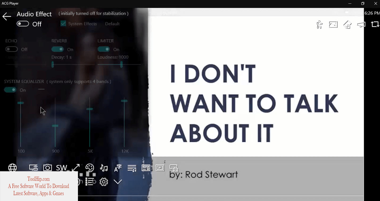
Task: Turn off the Reverb toggle
Action: tap(58, 49)
